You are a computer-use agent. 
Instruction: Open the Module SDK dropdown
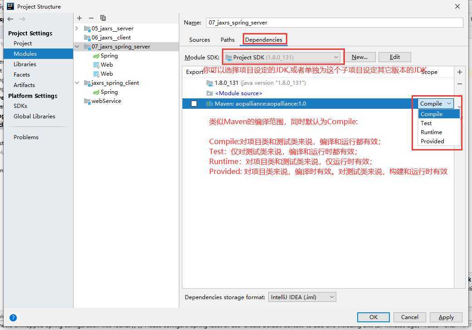point(282,57)
